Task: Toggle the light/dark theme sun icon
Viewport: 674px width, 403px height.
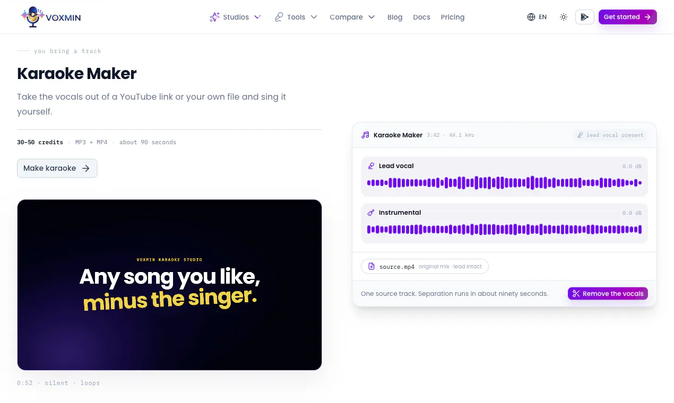Action: tap(564, 17)
